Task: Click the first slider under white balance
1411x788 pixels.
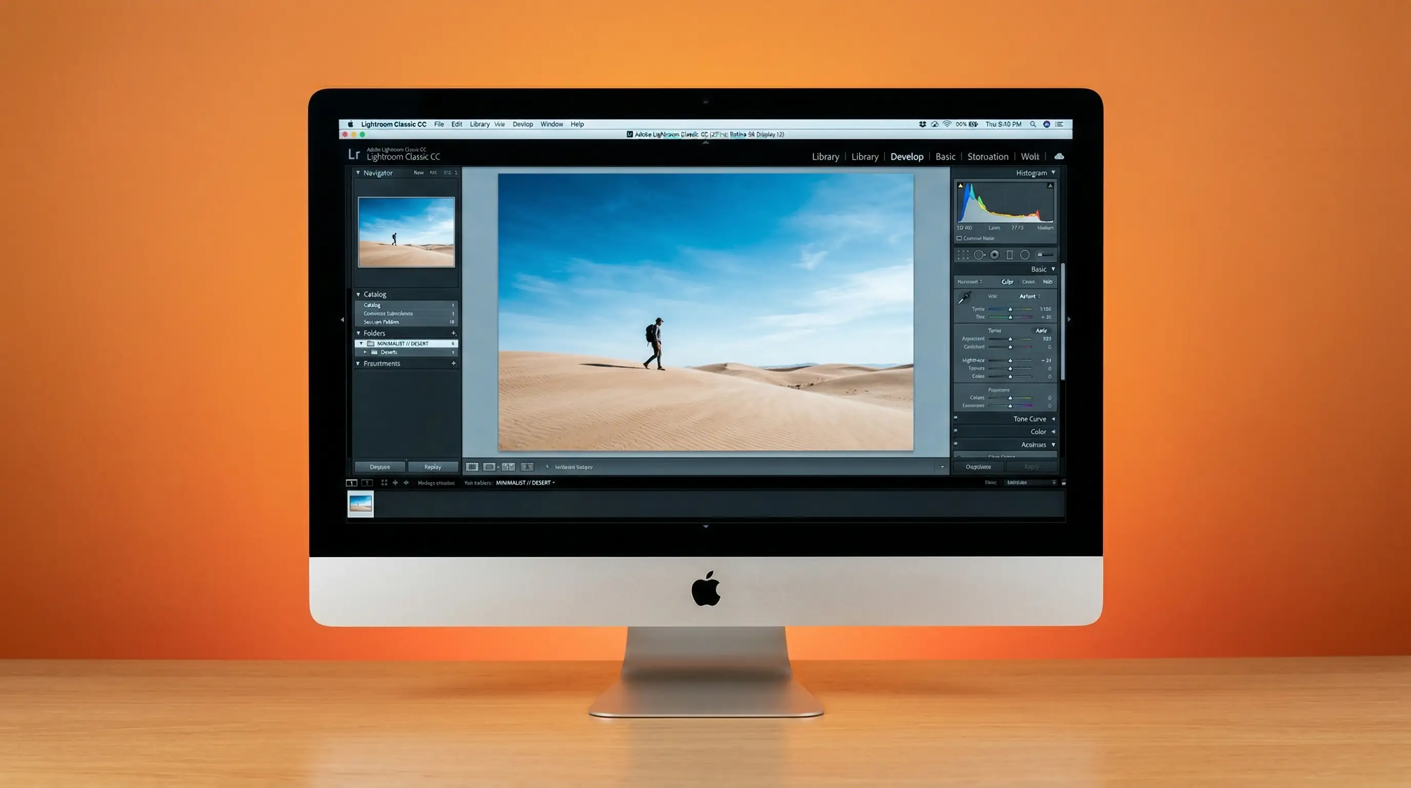Action: [x=1010, y=309]
